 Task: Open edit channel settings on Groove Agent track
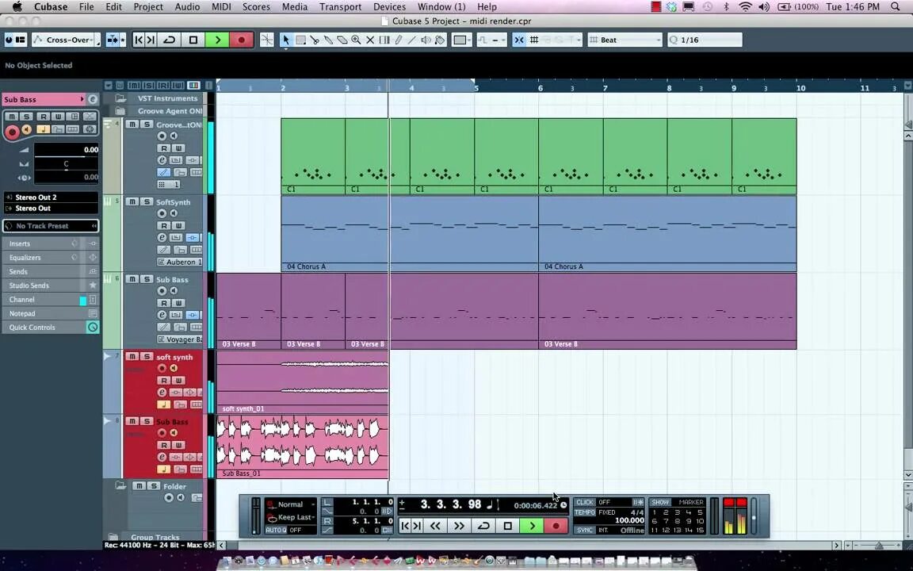click(162, 160)
